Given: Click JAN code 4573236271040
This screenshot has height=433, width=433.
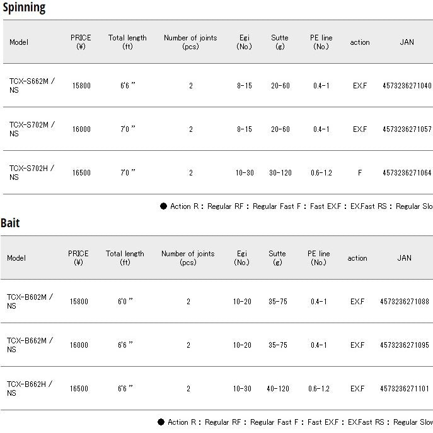Looking at the screenshot, I should click(407, 85).
